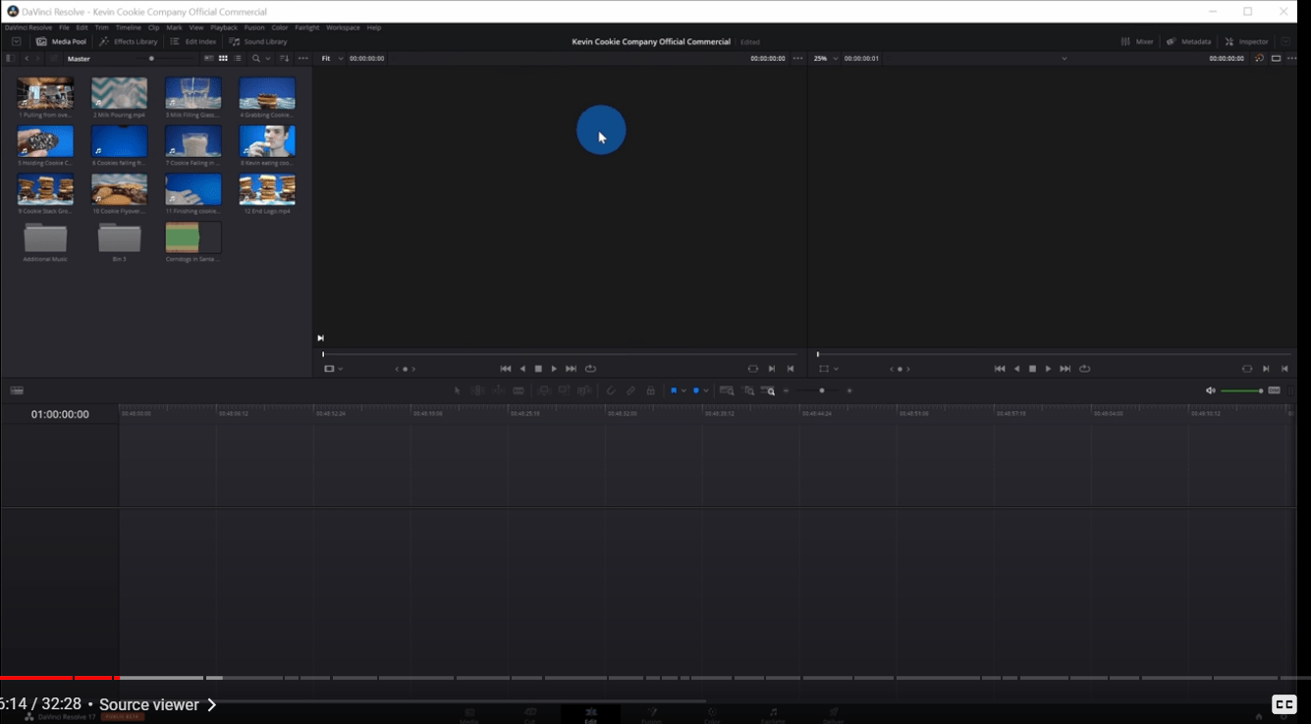Toggle the media pool bin list sidebar

point(10,59)
